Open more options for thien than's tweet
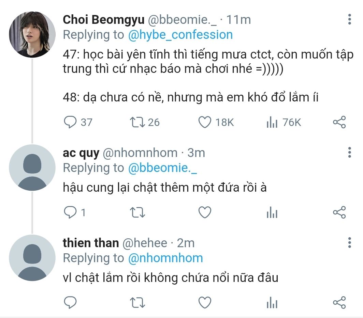Image resolution: width=363 pixels, height=318 pixels. pyautogui.click(x=349, y=243)
